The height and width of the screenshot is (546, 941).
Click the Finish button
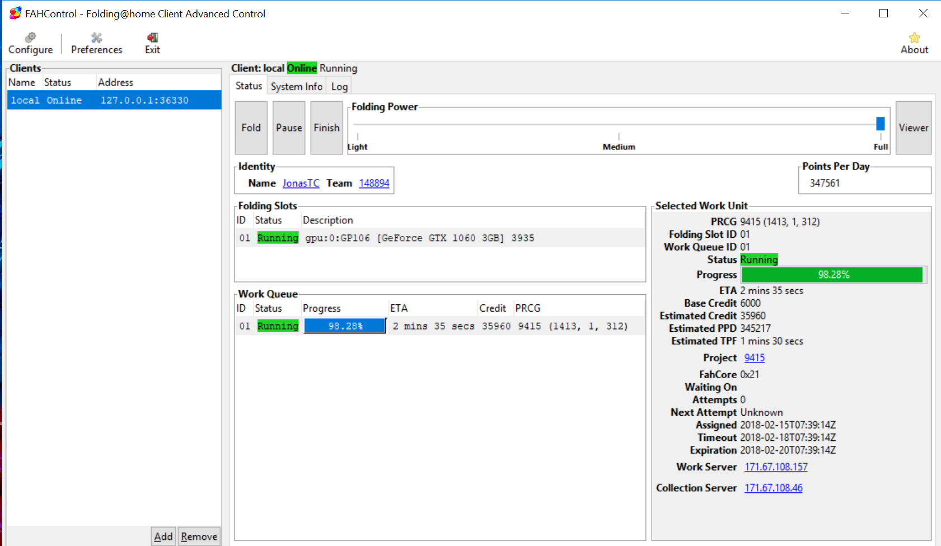point(326,128)
